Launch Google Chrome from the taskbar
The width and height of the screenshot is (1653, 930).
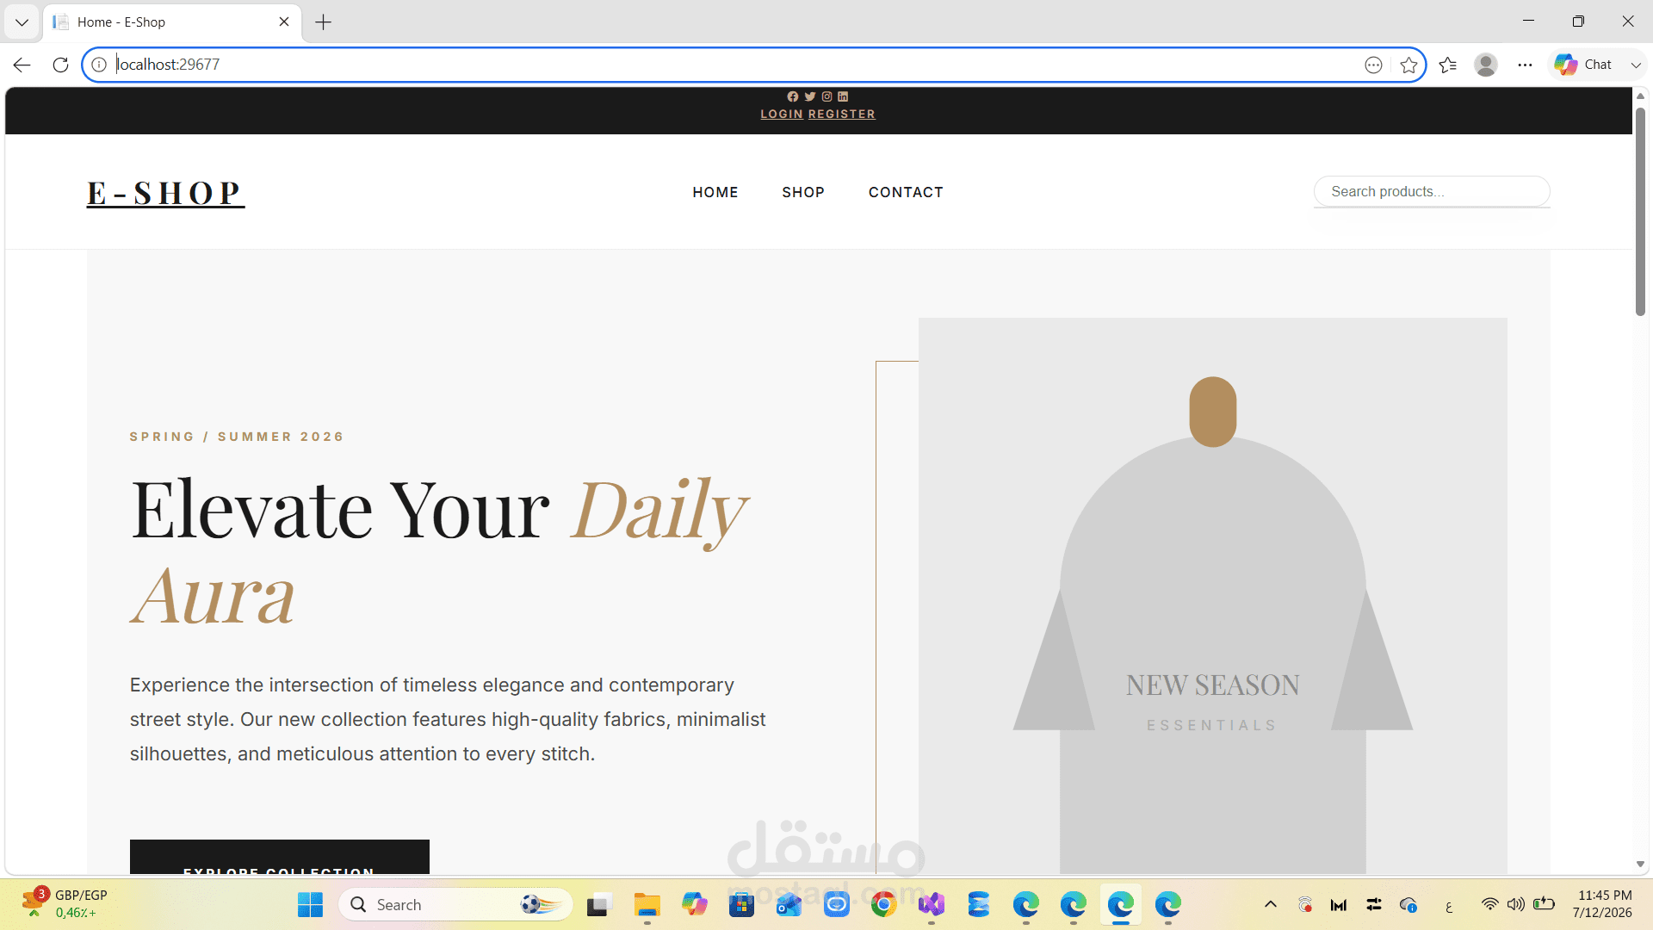point(883,905)
